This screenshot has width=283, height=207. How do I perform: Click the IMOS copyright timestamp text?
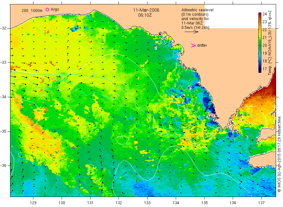[x=279, y=154]
